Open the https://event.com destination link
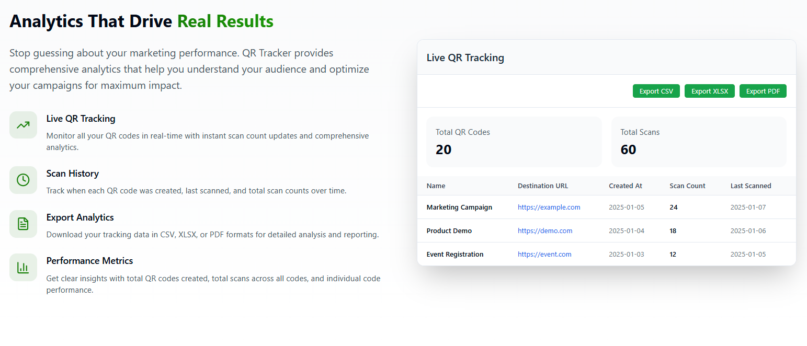 coord(544,255)
